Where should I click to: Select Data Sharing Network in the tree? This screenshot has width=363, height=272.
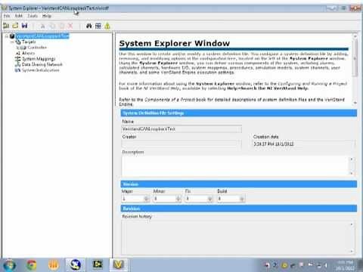click(x=42, y=64)
